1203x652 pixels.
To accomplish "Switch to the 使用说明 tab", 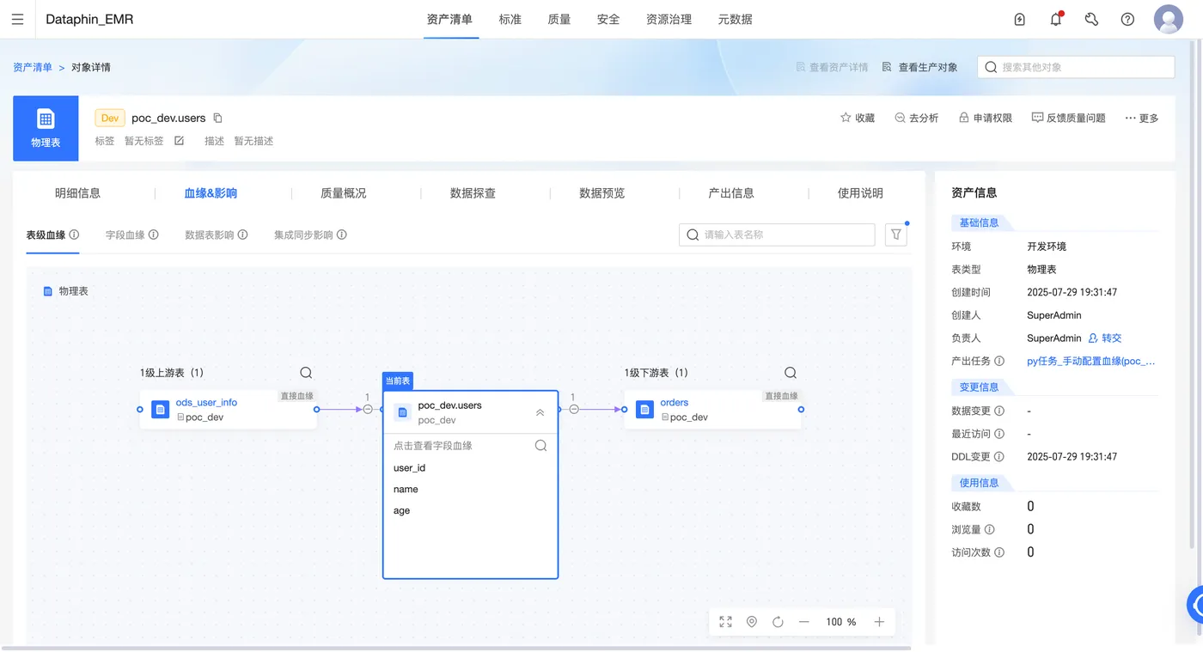I will (860, 193).
